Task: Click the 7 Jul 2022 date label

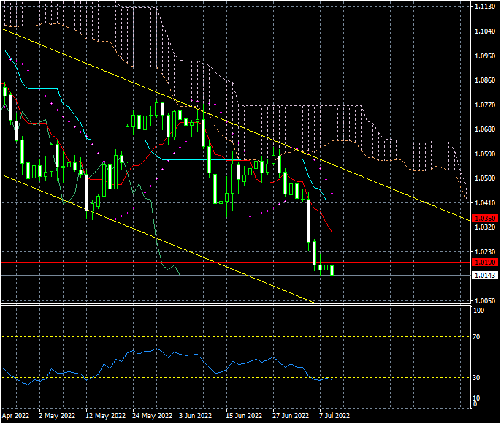Action: [x=334, y=416]
